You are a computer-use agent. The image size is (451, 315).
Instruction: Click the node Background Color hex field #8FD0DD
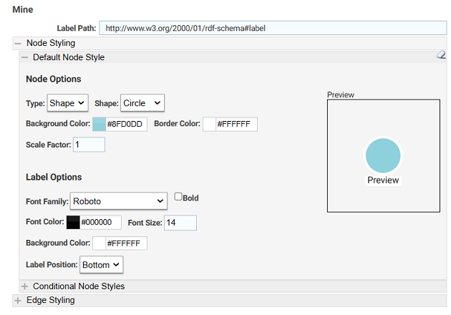[126, 124]
